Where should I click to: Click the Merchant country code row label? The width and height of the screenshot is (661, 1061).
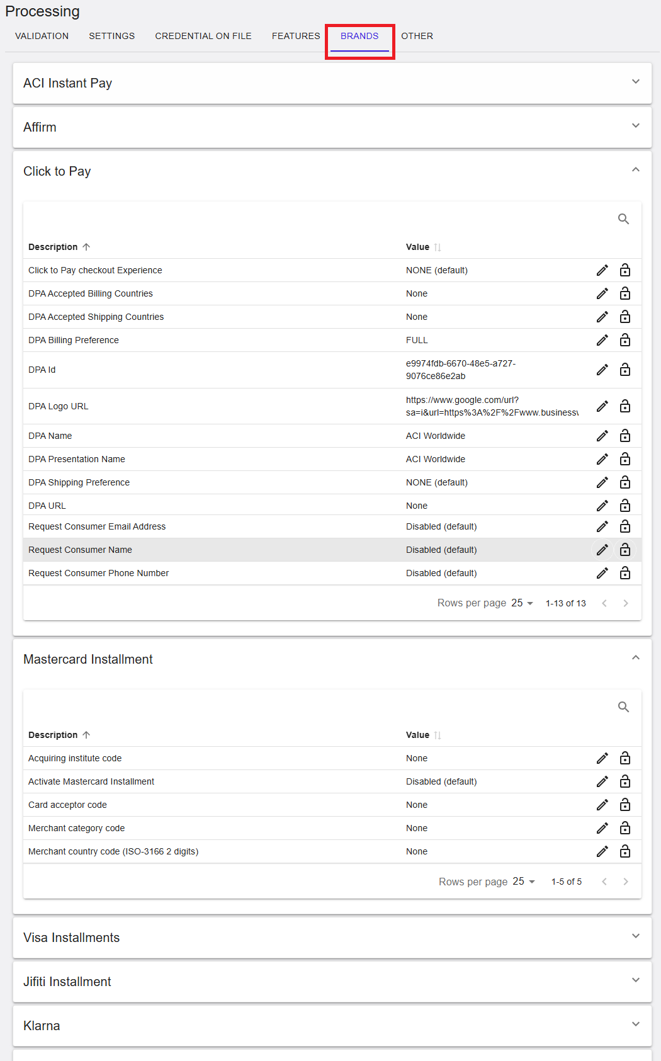point(113,851)
